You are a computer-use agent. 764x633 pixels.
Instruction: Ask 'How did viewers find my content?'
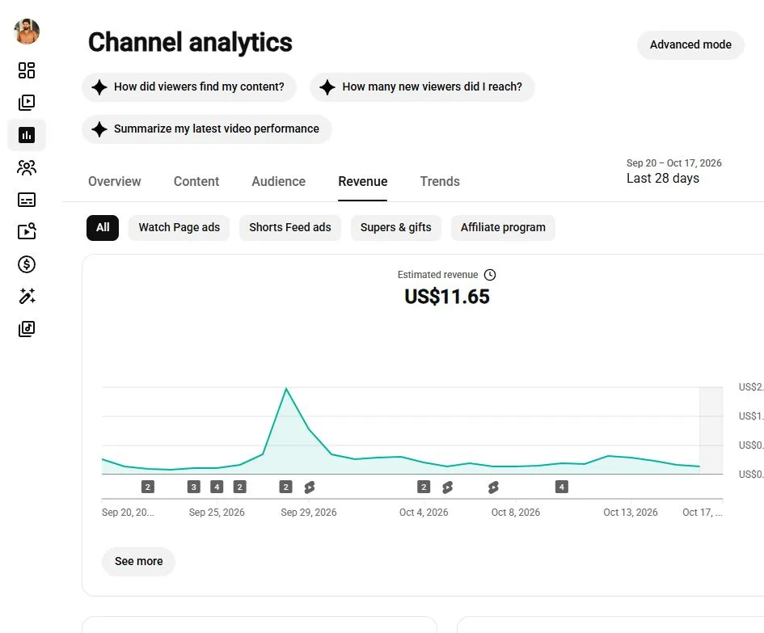click(x=188, y=87)
